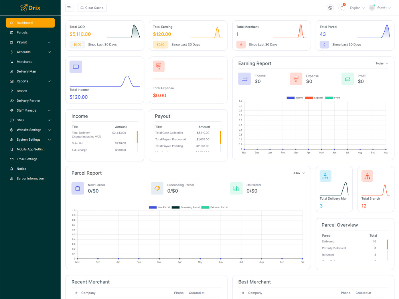Open the notifications bell
The height and width of the screenshot is (299, 399).
(342, 8)
